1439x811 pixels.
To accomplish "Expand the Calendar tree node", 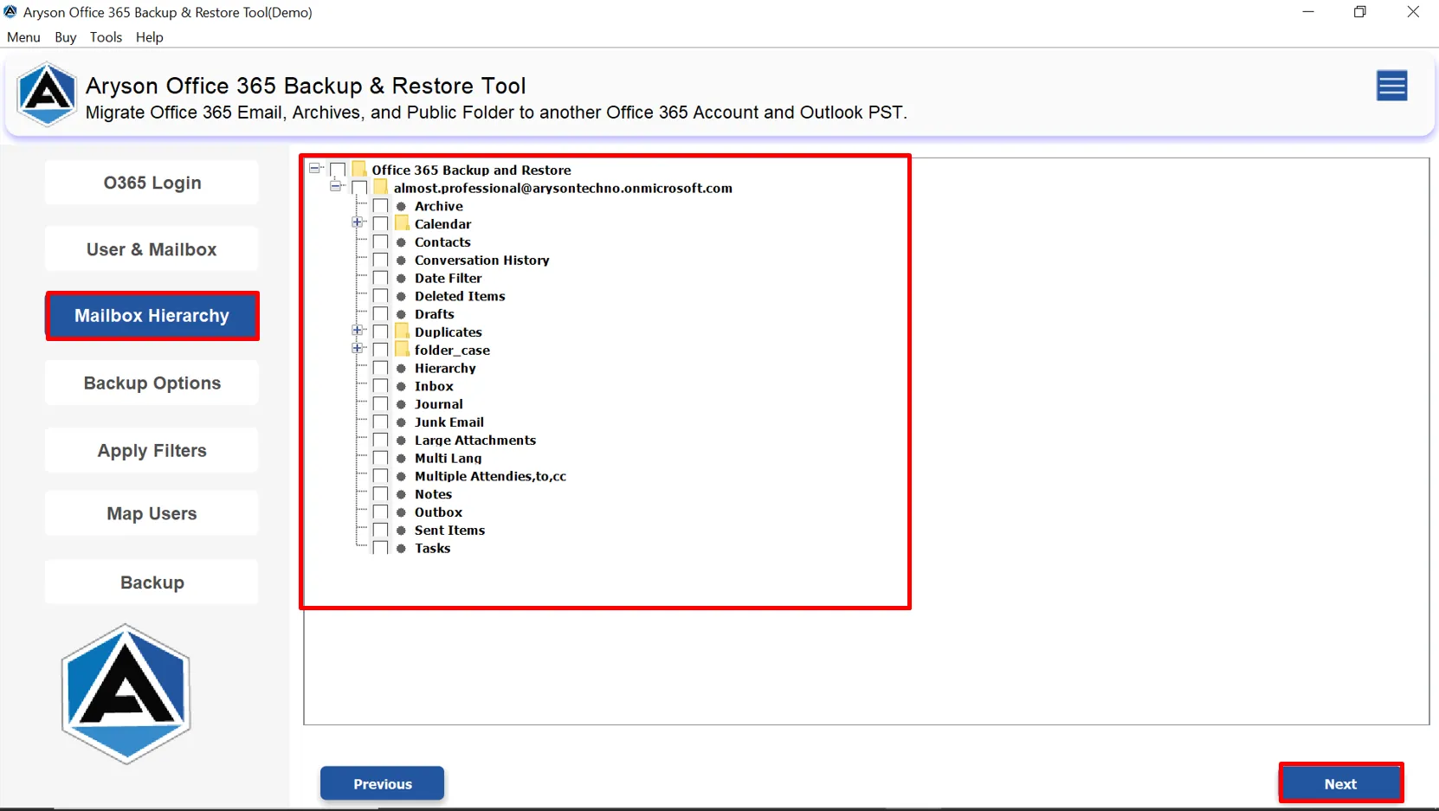I will [x=357, y=223].
